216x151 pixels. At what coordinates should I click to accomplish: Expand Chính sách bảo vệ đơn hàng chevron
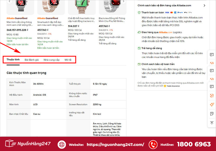pos(204,5)
